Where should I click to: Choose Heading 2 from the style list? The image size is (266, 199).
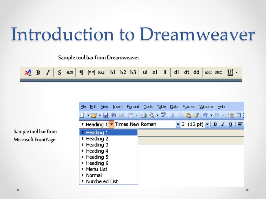pos(108,139)
